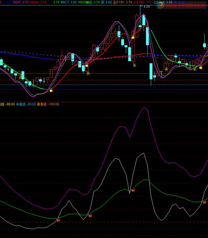
Task: Click the 买 signal under the long red candle
Action: click(134, 66)
